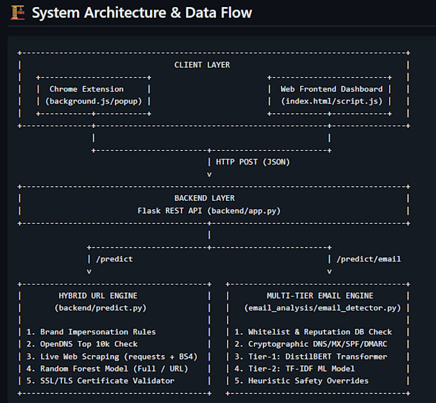Click the 'Chrome Extension' text
Image resolution: width=436 pixels, height=403 pixels.
coord(87,89)
